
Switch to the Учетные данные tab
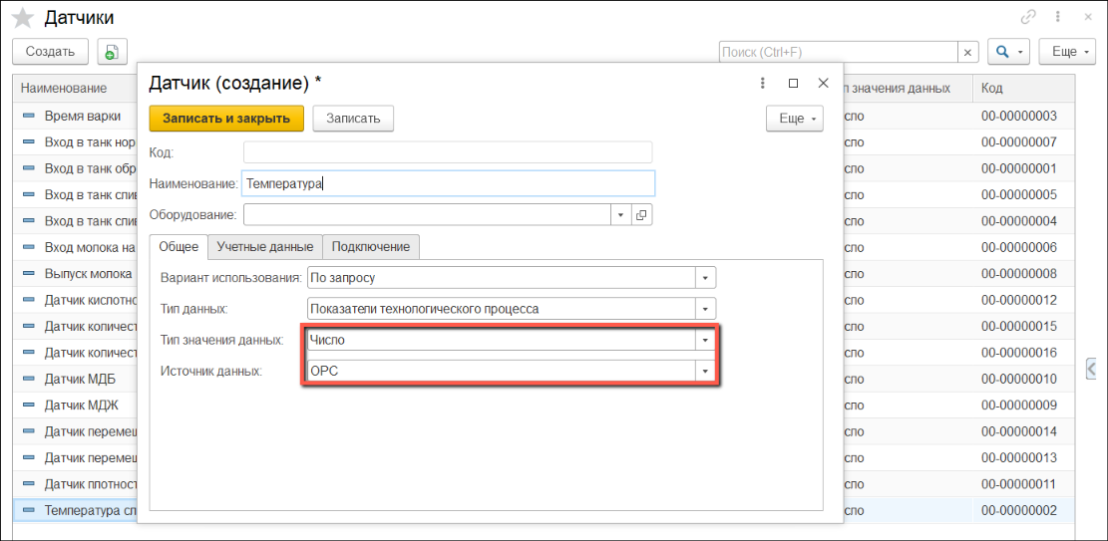(x=265, y=246)
